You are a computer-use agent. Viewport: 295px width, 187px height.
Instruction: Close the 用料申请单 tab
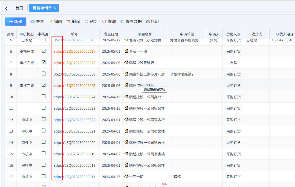pyautogui.click(x=55, y=8)
